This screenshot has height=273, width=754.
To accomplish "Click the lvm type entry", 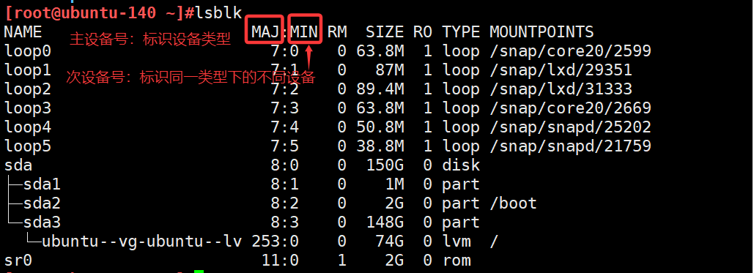I will 457,242.
